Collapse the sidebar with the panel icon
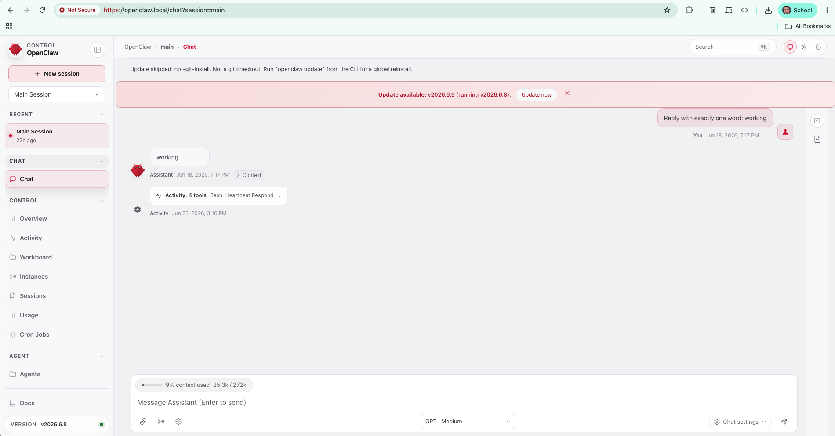The image size is (835, 436). click(98, 50)
